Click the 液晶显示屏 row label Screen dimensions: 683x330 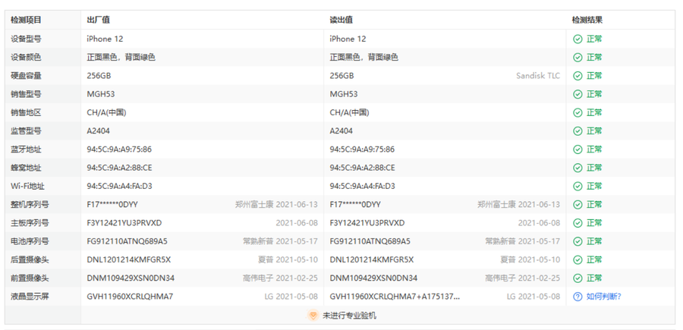(x=30, y=297)
